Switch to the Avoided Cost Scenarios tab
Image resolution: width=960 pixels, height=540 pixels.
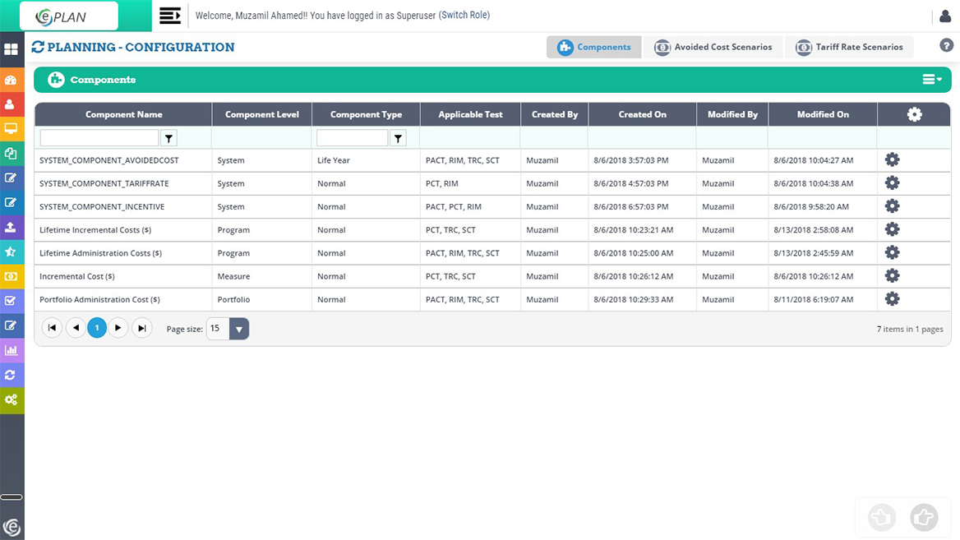713,47
